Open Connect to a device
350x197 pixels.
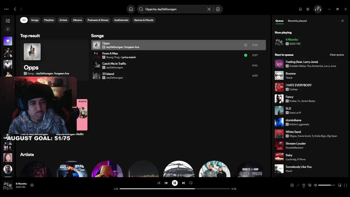[310, 185]
